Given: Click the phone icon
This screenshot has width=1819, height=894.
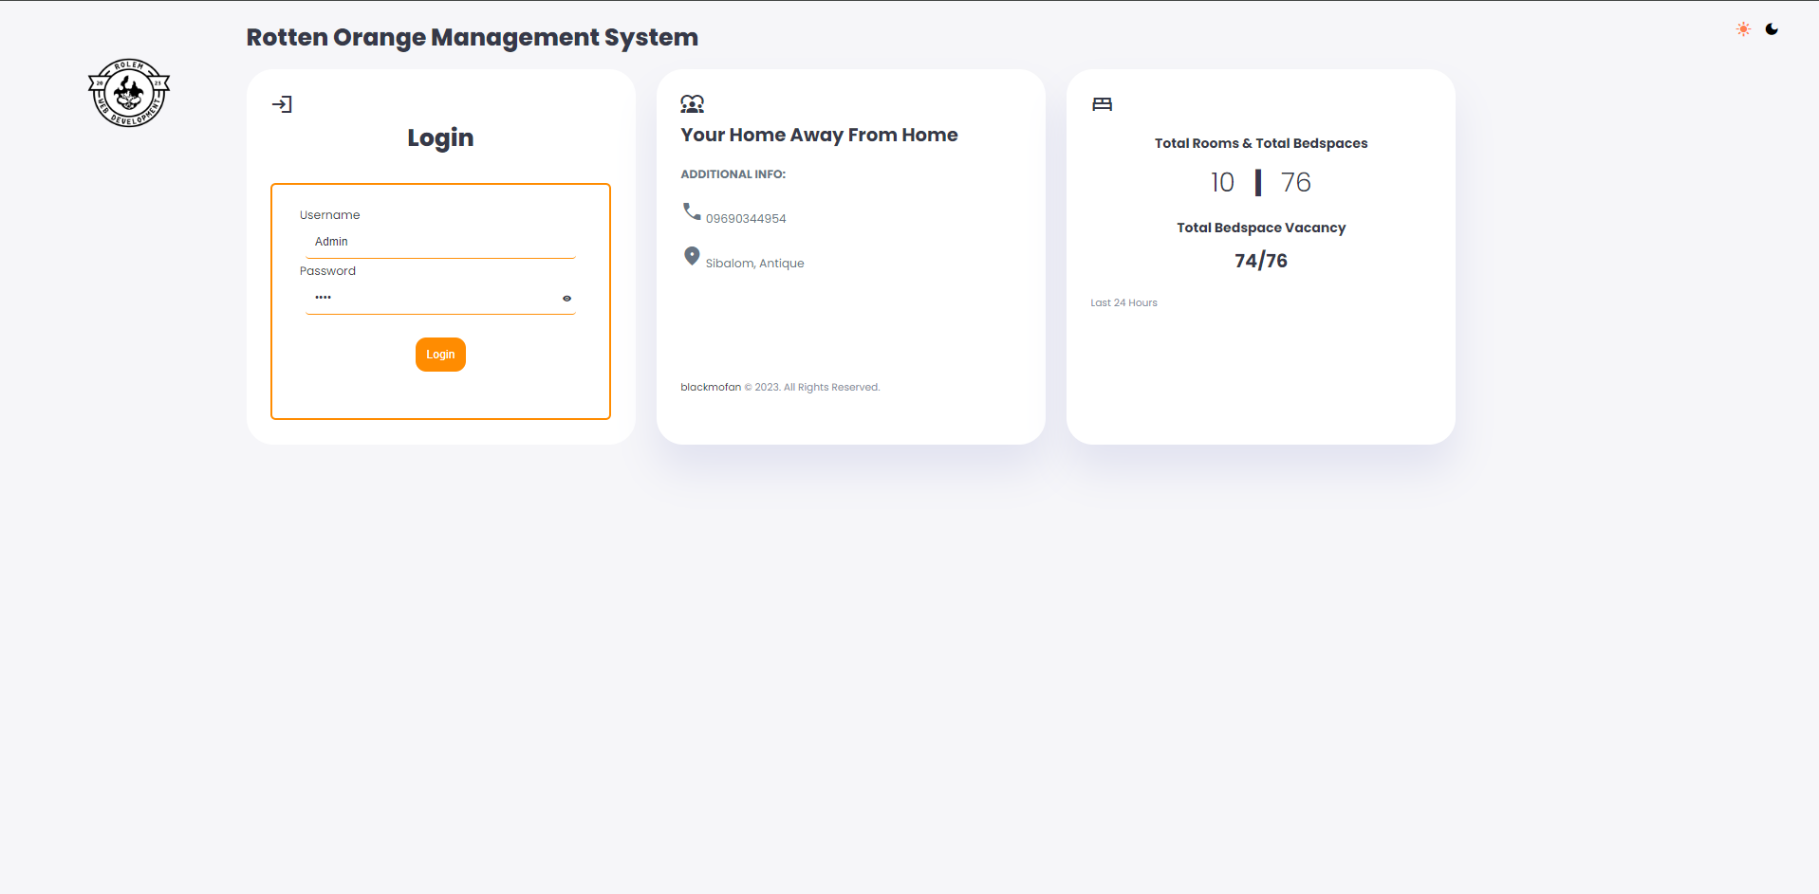Looking at the screenshot, I should (692, 210).
